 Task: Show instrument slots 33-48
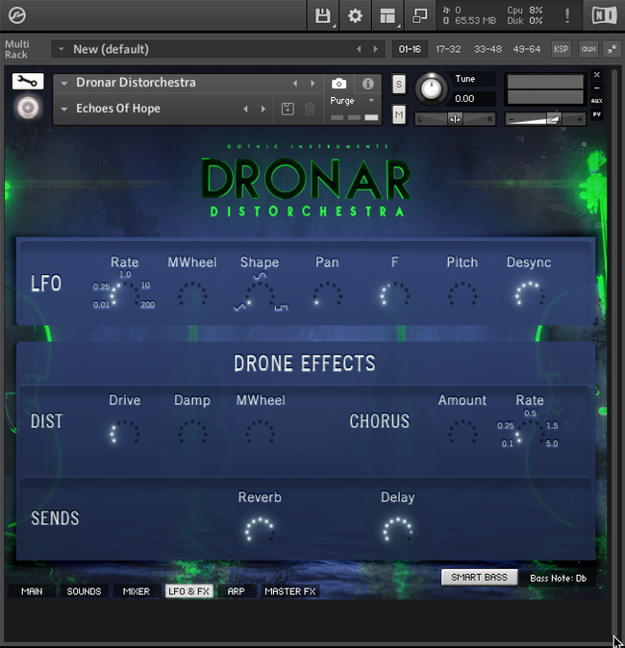tap(487, 49)
